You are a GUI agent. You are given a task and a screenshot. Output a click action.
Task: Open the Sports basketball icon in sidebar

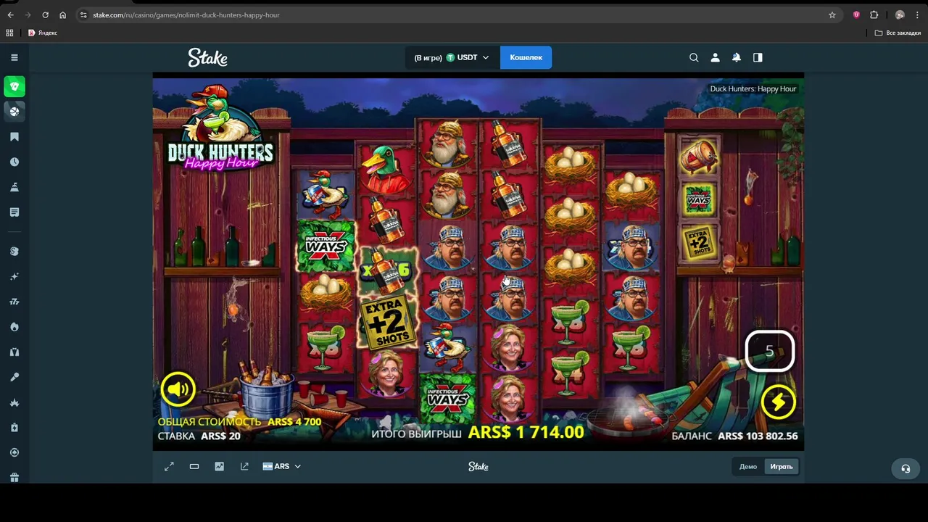pos(14,111)
